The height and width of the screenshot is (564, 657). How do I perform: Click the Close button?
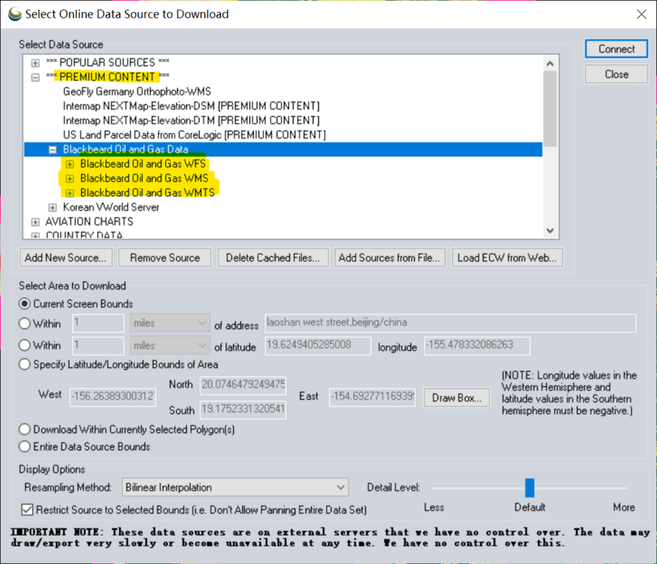tap(616, 74)
